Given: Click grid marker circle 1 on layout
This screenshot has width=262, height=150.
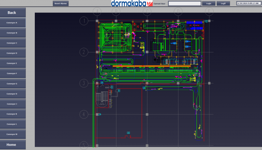Looking at the screenshot, I should (84, 21).
